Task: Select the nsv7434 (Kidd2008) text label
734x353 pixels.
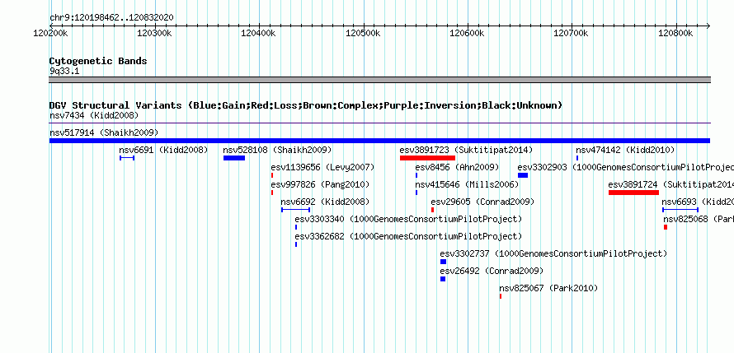Action: pyautogui.click(x=94, y=115)
